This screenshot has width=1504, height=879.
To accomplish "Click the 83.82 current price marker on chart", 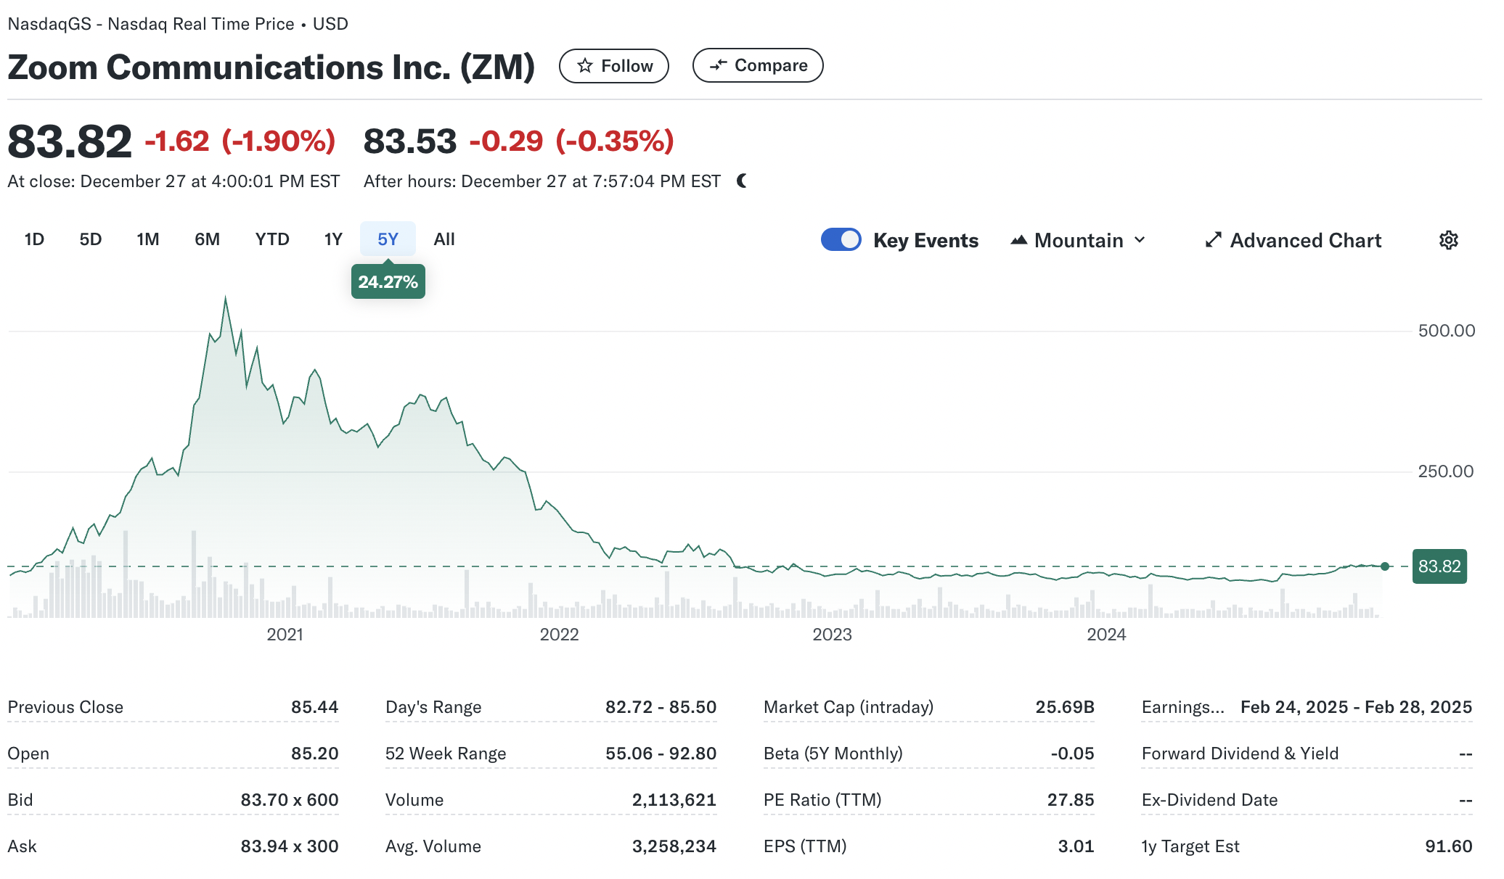I will 1439,566.
